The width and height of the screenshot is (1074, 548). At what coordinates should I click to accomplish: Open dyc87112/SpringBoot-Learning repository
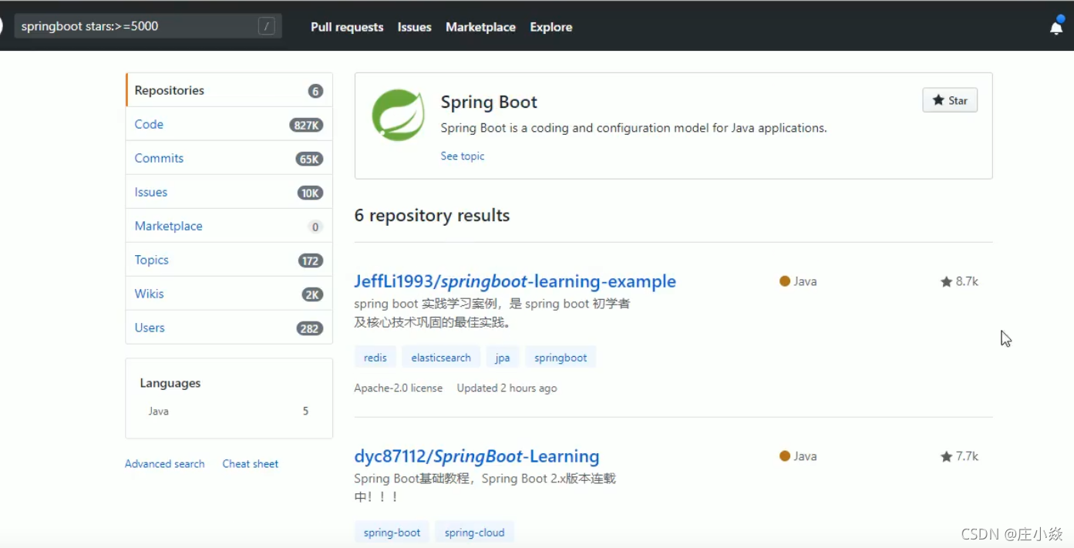click(x=476, y=456)
